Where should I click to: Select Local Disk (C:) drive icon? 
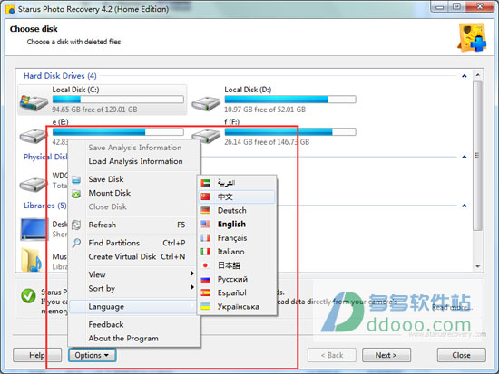(x=34, y=102)
